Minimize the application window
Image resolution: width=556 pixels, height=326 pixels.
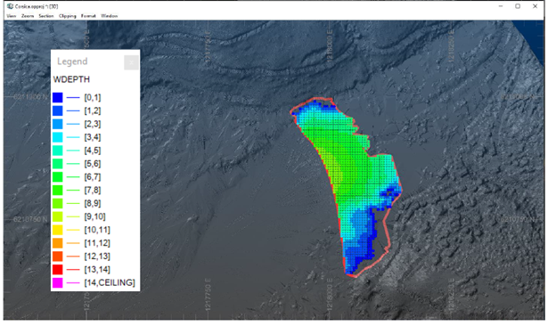click(501, 6)
